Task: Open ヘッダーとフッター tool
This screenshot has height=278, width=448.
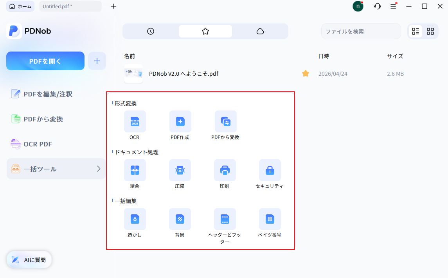Action: (x=225, y=219)
